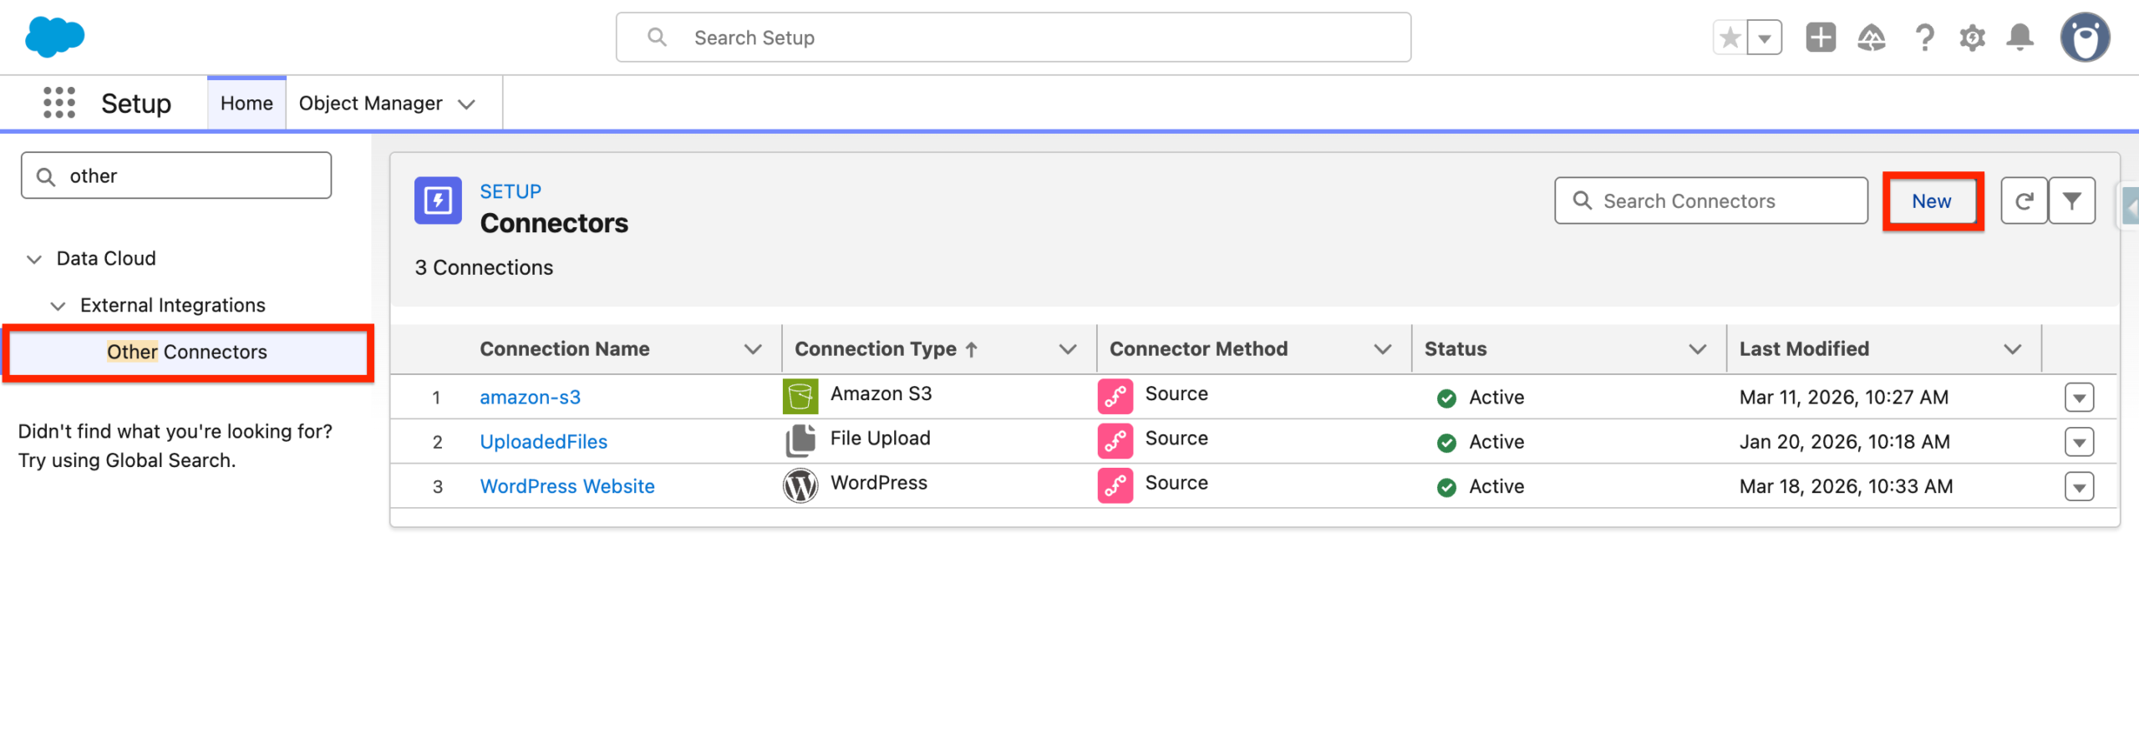Open Object Manager tab dropdown chevron
The image size is (2139, 741).
coord(467,104)
